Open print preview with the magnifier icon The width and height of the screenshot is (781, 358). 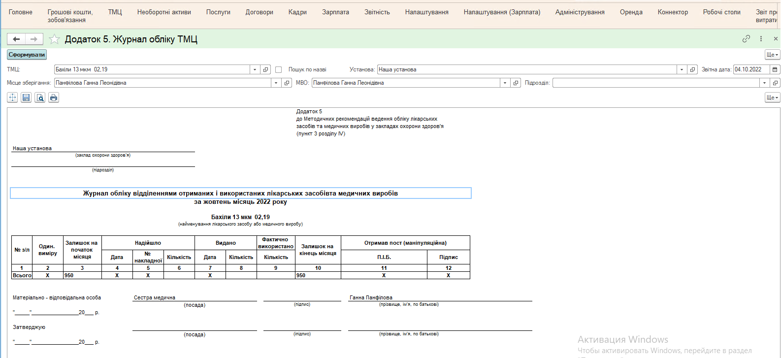click(x=40, y=98)
